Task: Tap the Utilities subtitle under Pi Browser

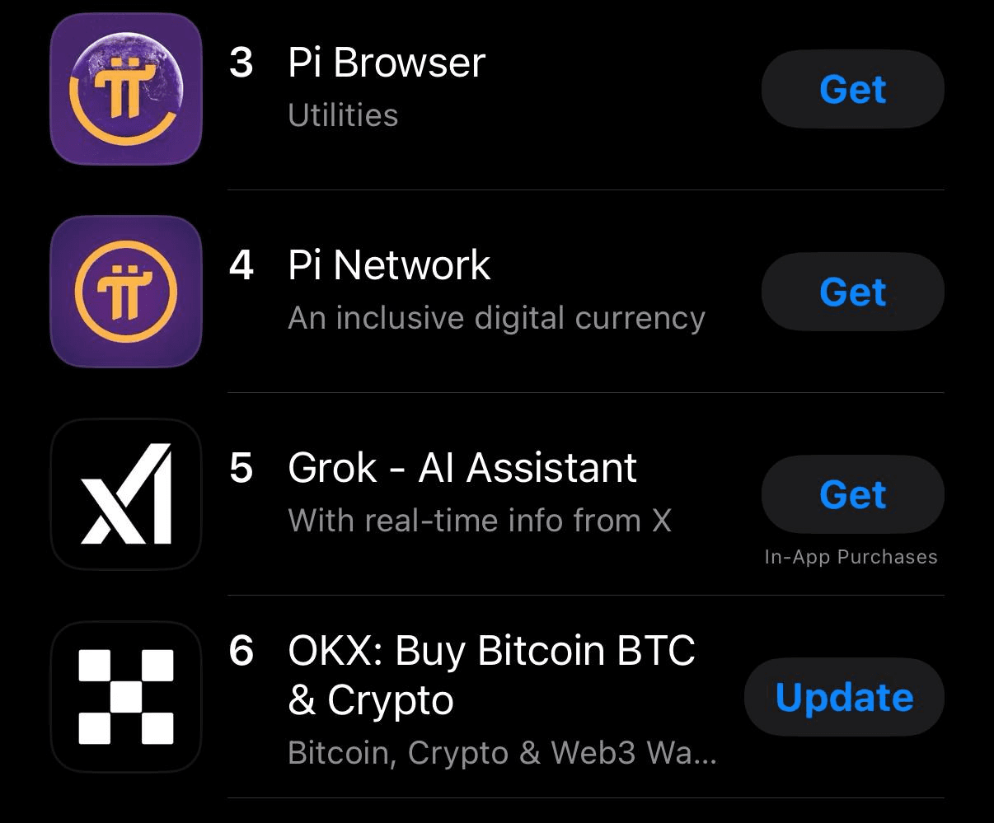Action: pos(343,115)
